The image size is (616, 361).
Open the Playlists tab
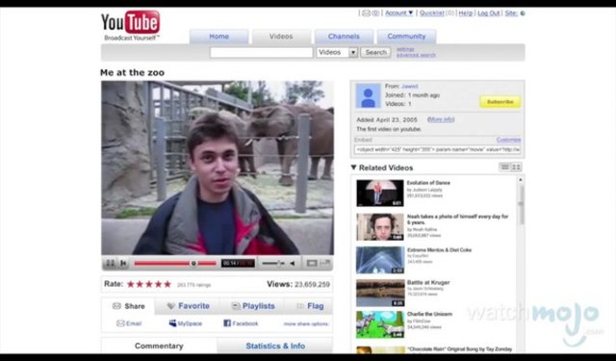click(x=252, y=306)
